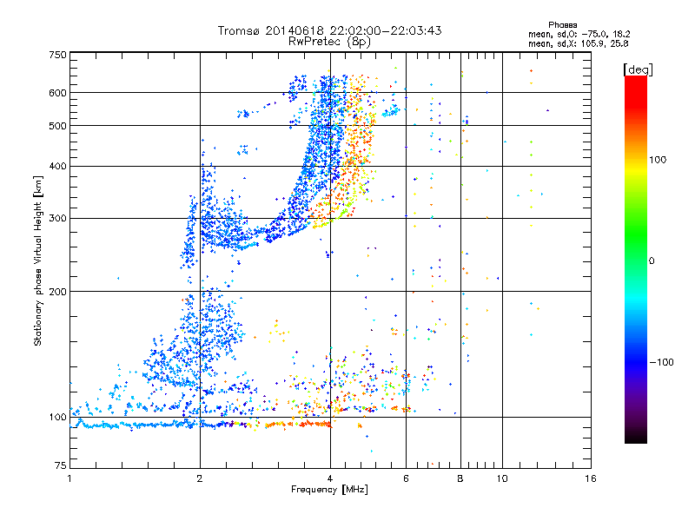This screenshot has height=521, width=695.
Task: Click the colorbar tick label '-100'
Action: (x=661, y=362)
